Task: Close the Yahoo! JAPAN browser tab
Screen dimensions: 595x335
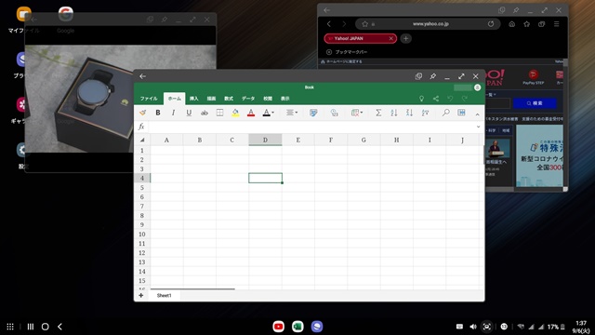Action: click(390, 38)
